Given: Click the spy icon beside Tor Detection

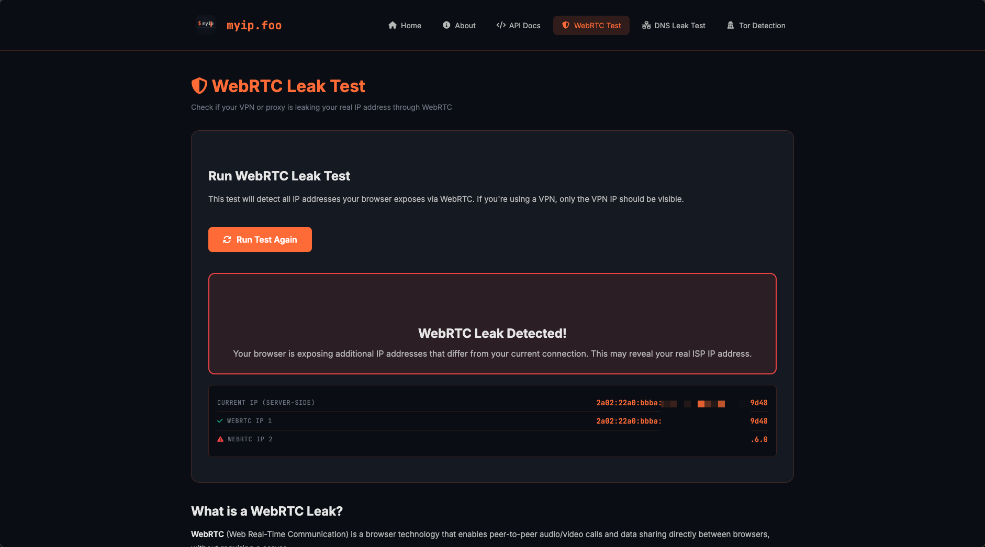Looking at the screenshot, I should tap(731, 25).
